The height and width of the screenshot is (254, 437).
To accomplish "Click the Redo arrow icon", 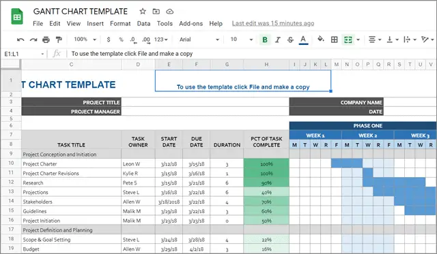I will click(33, 39).
